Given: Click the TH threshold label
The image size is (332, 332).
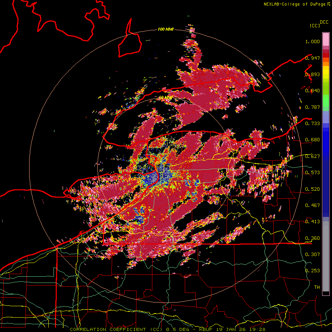Looking at the screenshot, I should [317, 287].
